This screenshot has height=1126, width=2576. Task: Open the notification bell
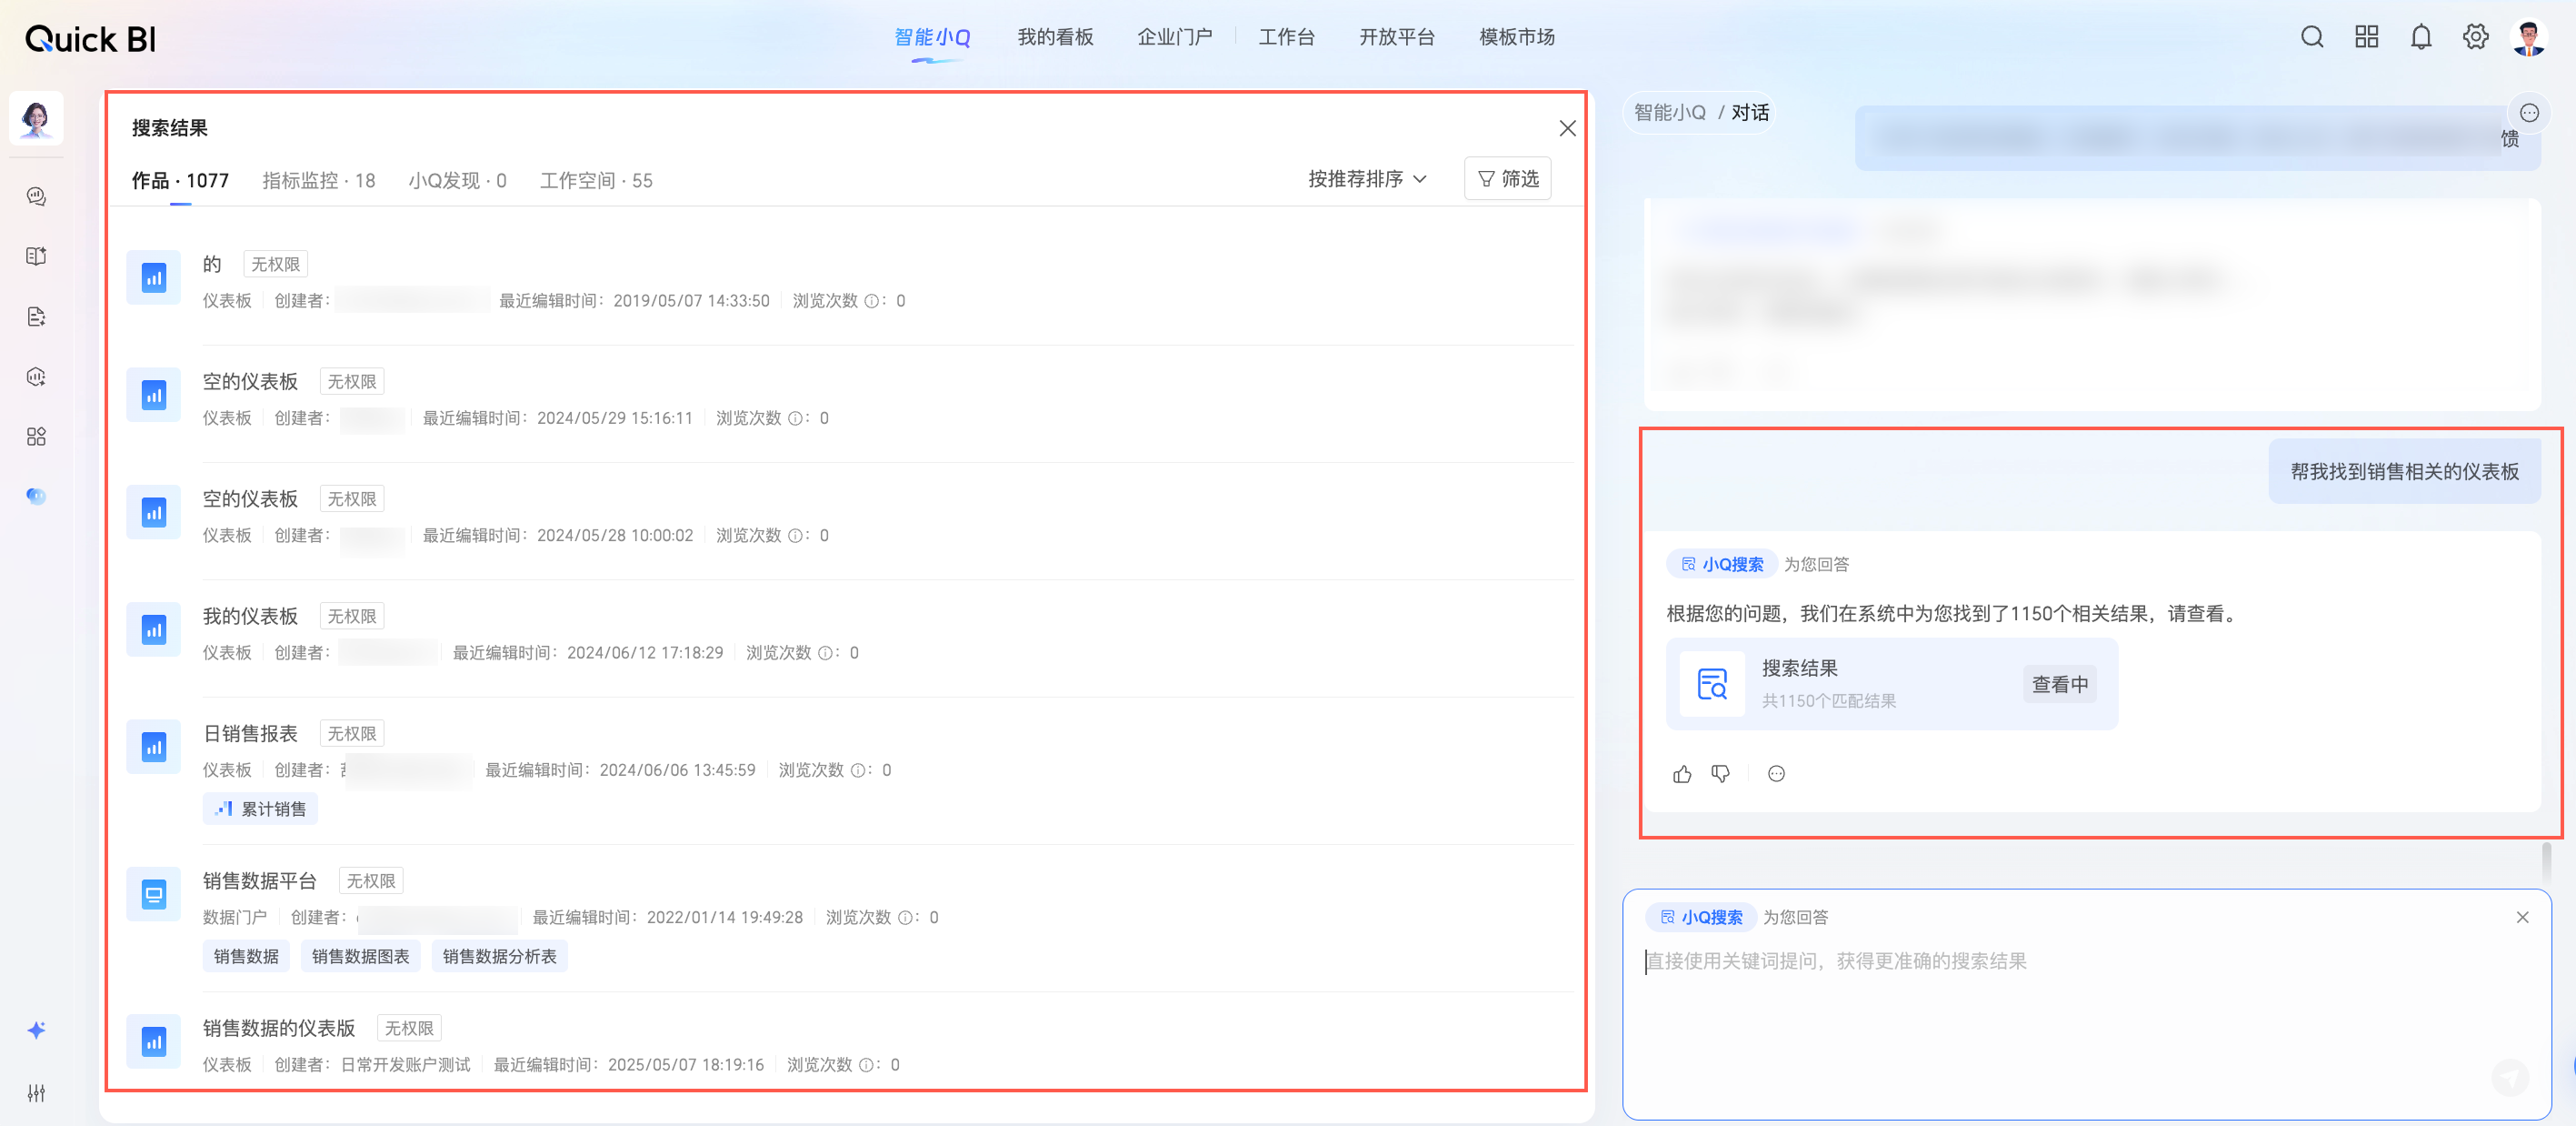2420,37
